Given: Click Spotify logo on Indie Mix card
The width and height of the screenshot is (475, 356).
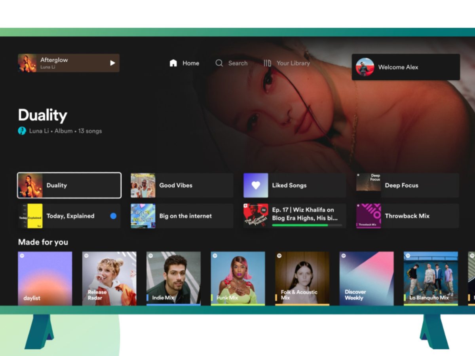Looking at the screenshot, I should [x=151, y=256].
